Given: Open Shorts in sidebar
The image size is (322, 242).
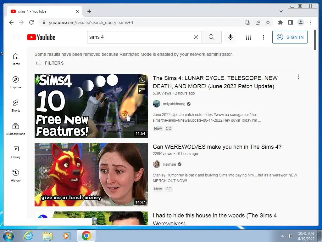Looking at the screenshot, I should pos(16,106).
